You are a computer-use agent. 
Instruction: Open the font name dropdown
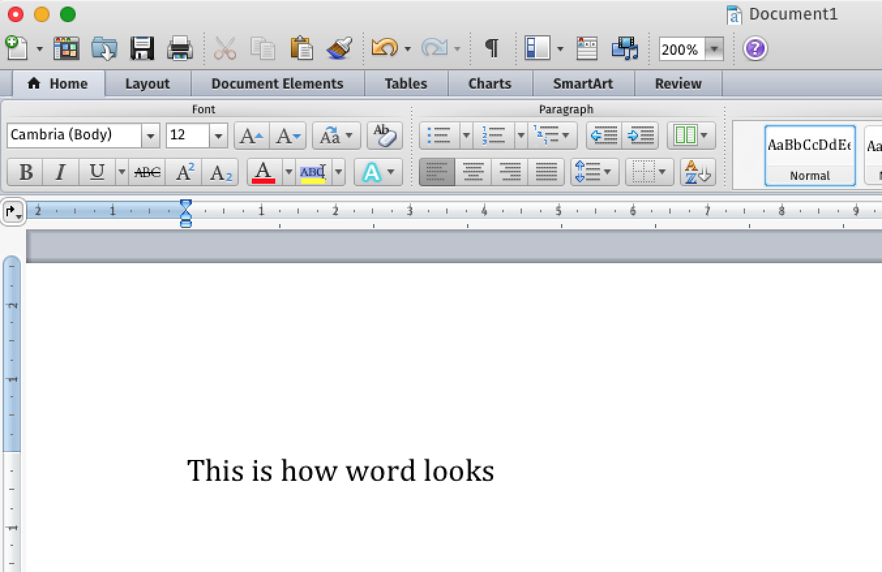pyautogui.click(x=151, y=136)
